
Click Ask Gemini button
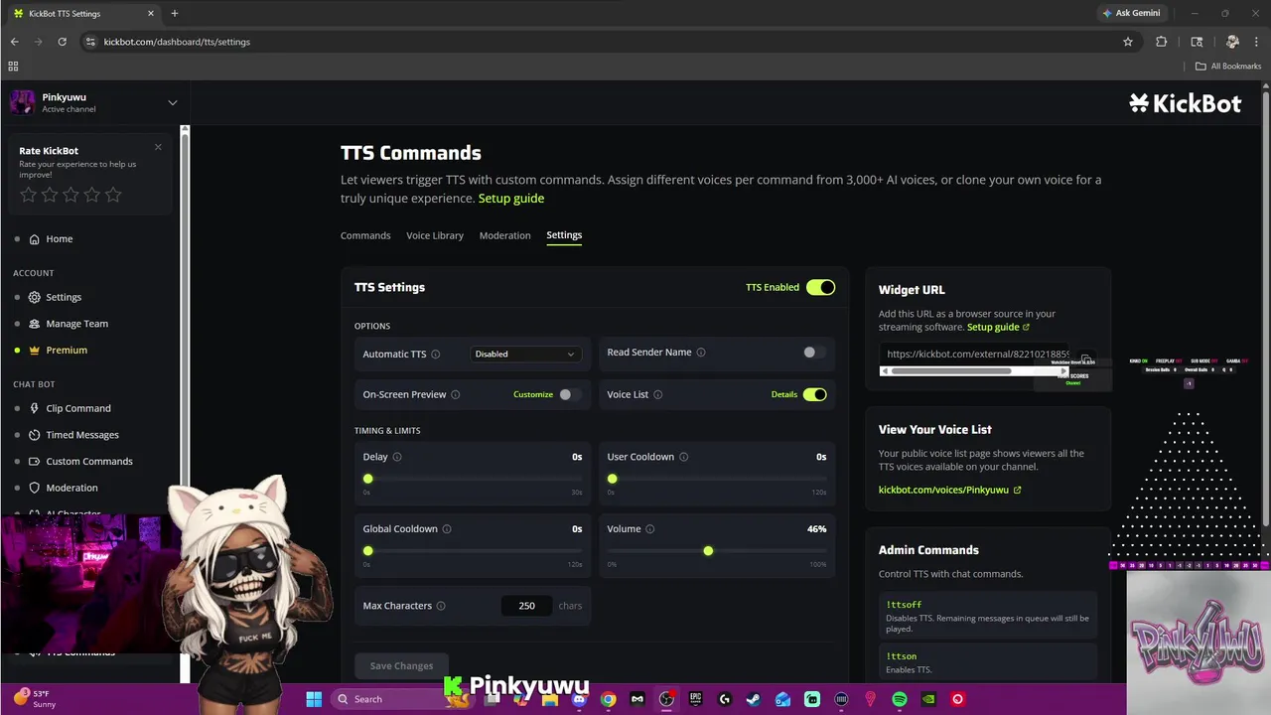pyautogui.click(x=1131, y=14)
